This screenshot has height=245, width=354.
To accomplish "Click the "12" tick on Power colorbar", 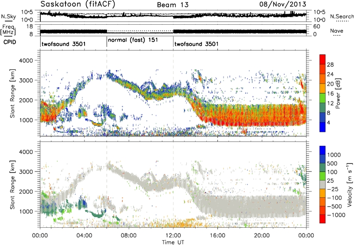I will 330,103.
